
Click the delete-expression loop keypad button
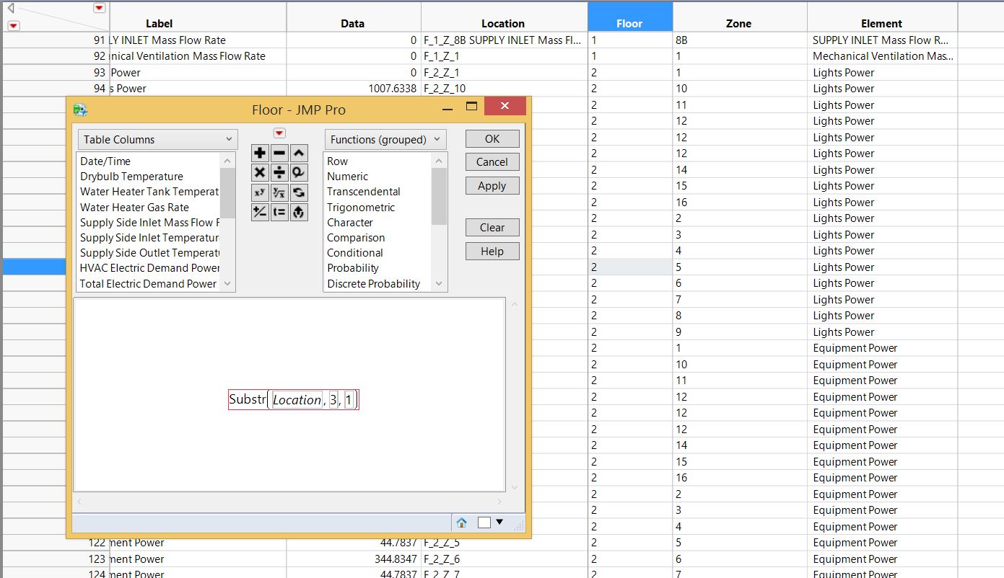(299, 172)
